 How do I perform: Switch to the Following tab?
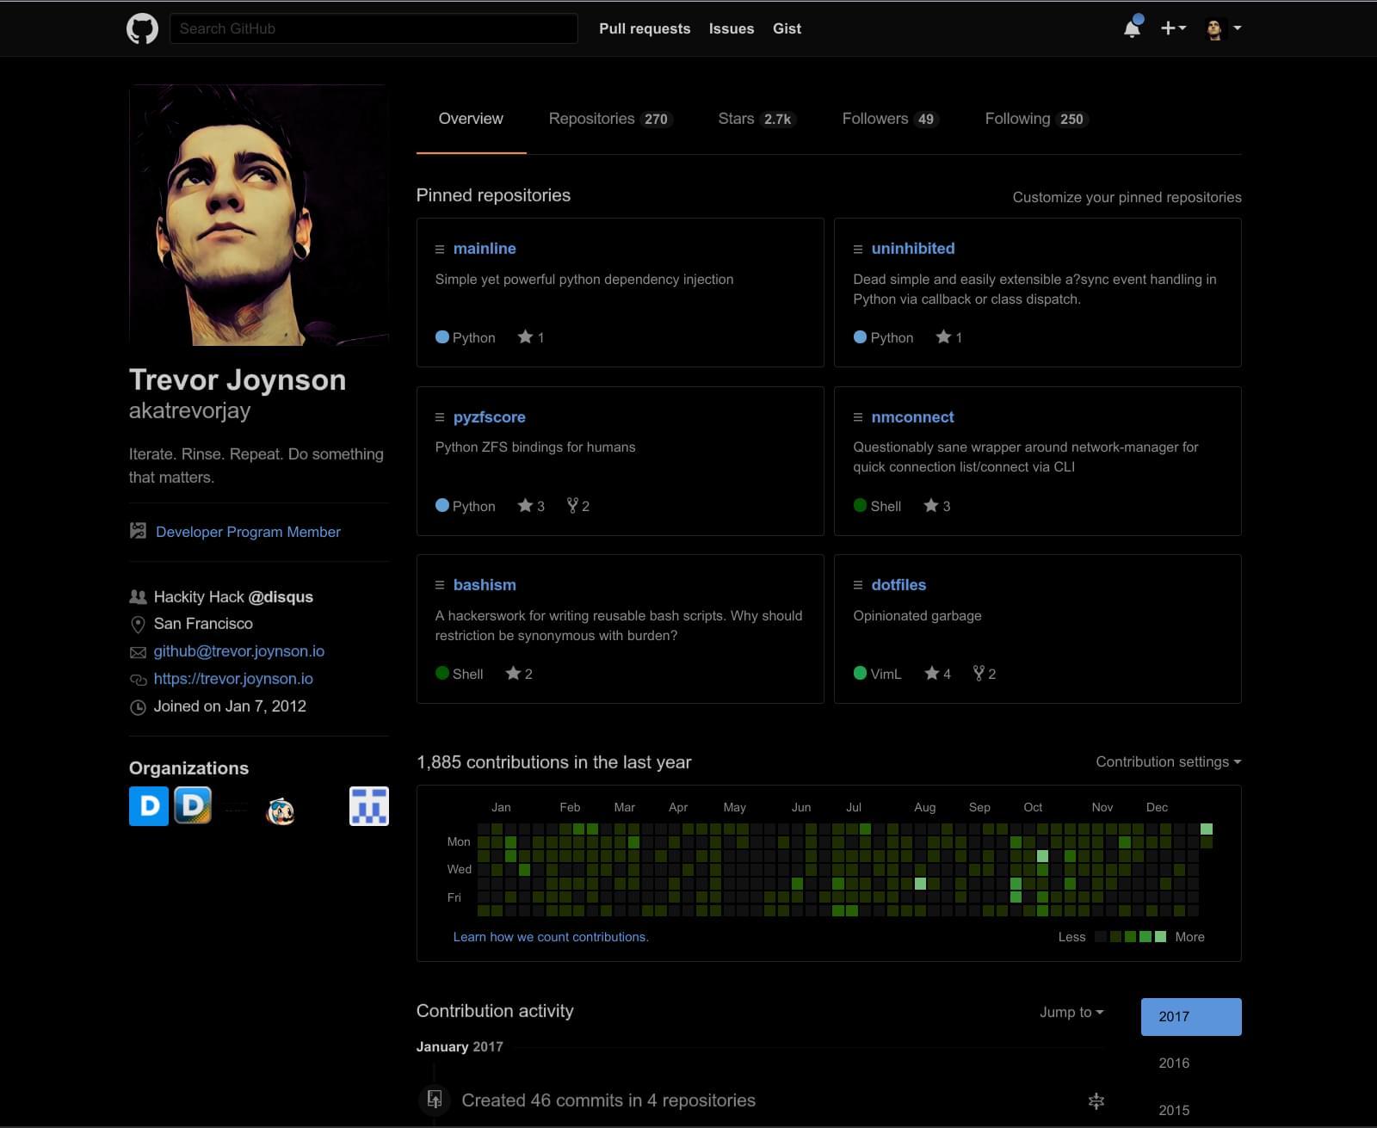tap(1036, 119)
